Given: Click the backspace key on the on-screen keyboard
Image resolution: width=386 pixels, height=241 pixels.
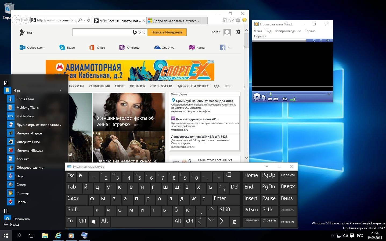Looking at the screenshot, I should click(x=232, y=176).
